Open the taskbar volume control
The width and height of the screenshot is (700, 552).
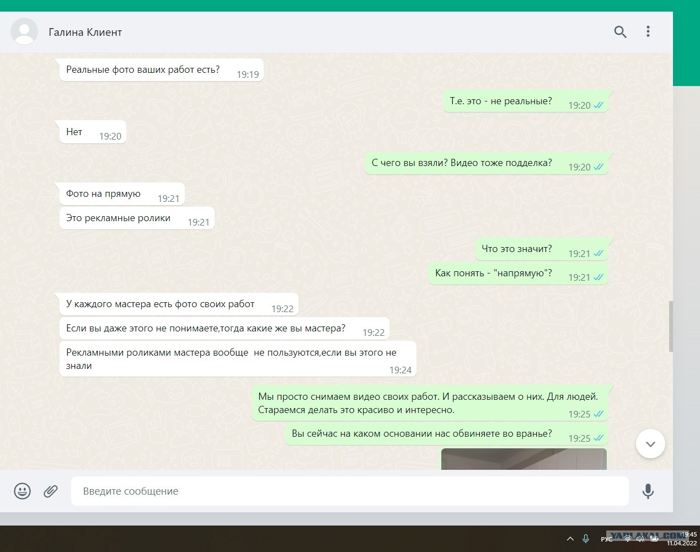point(640,539)
